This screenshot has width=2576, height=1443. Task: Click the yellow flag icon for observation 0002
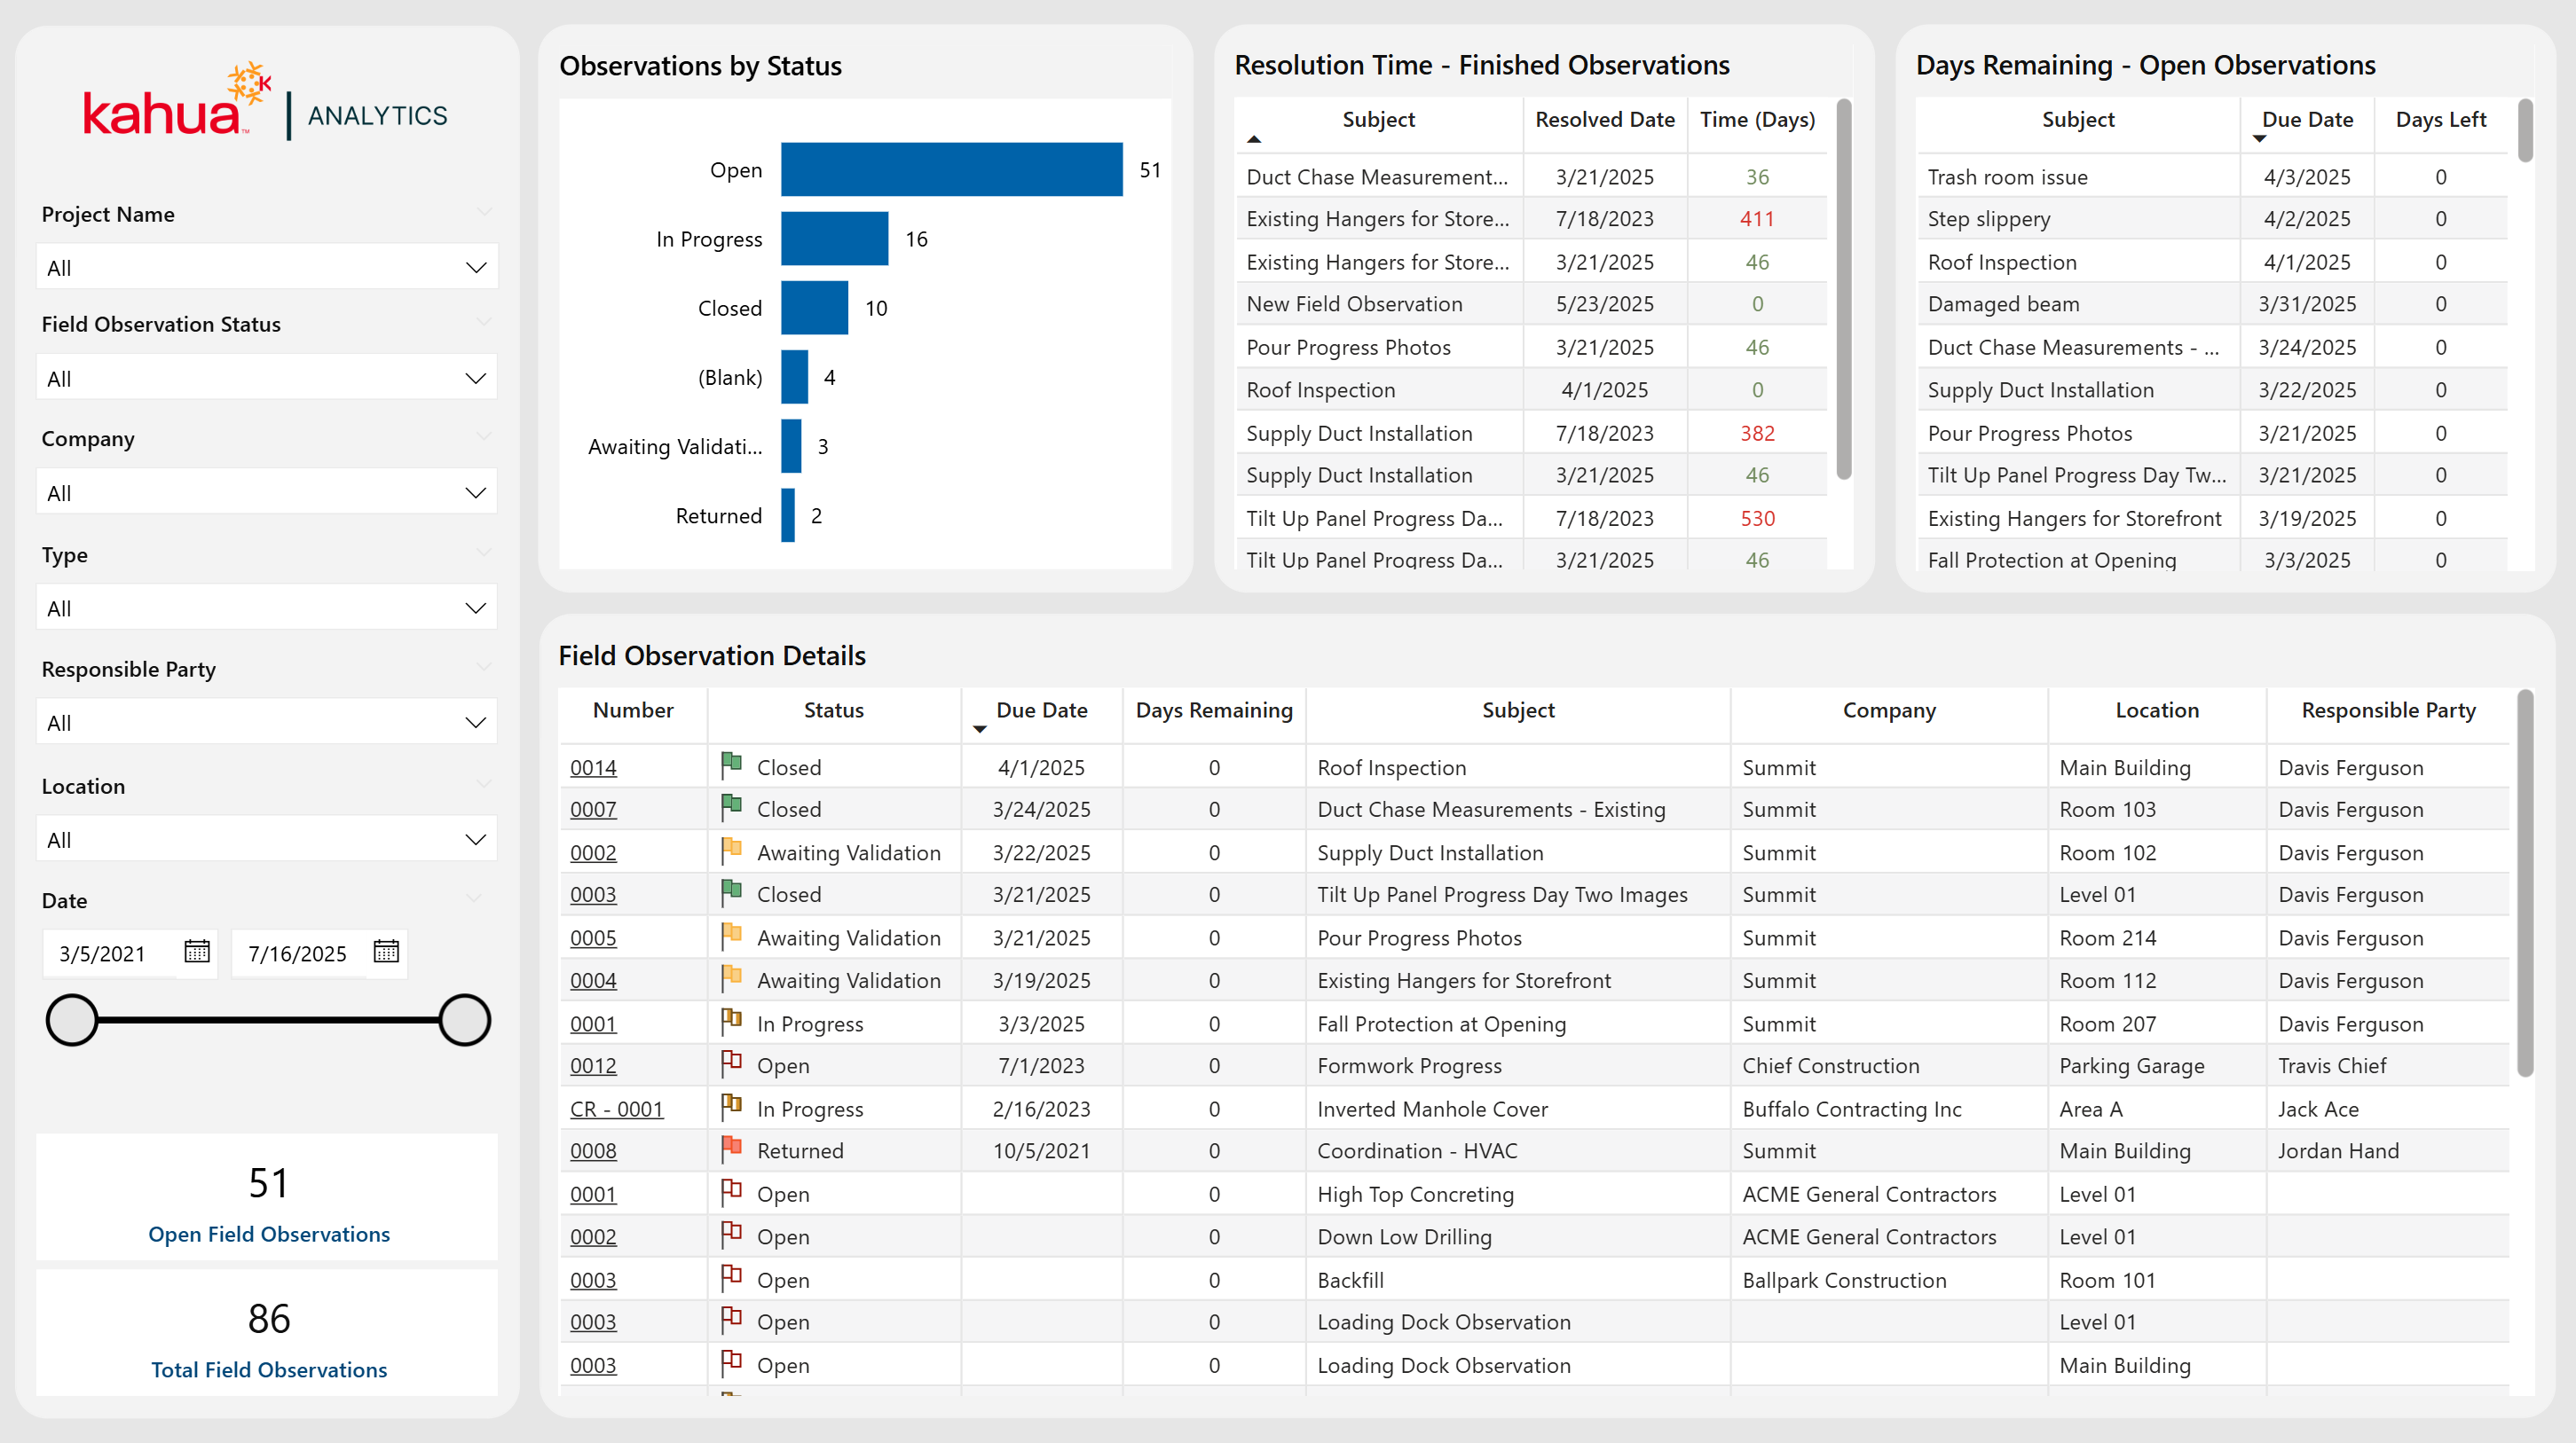pos(731,851)
